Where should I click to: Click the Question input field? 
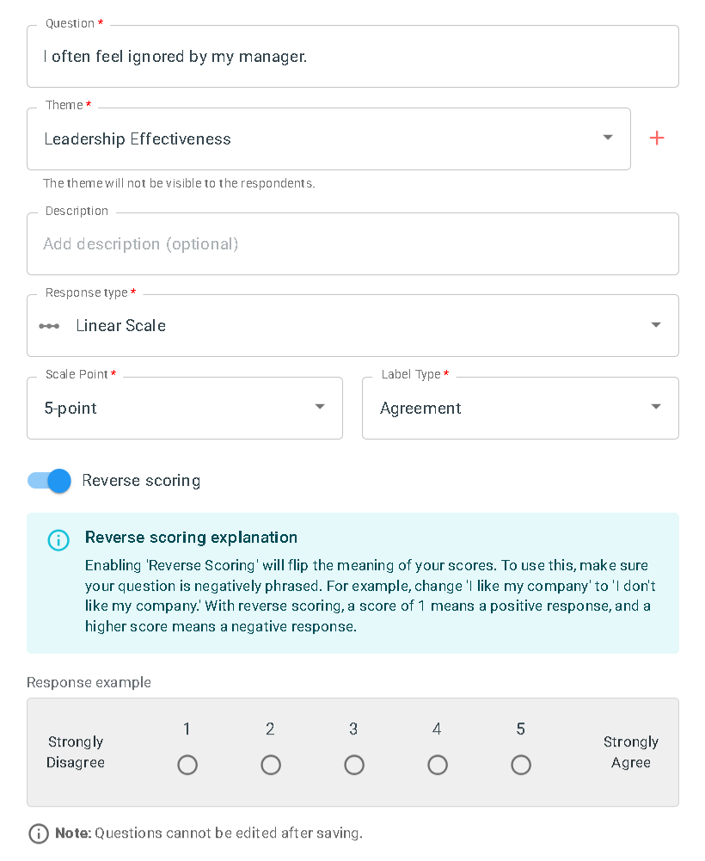point(352,56)
